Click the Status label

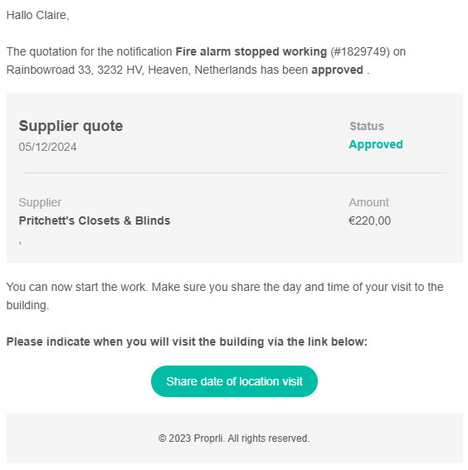click(367, 126)
